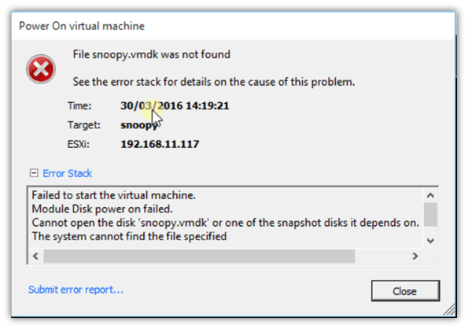Select the 'File snoopy.vmdk was not found' text
This screenshot has height=329, width=468.
point(152,54)
